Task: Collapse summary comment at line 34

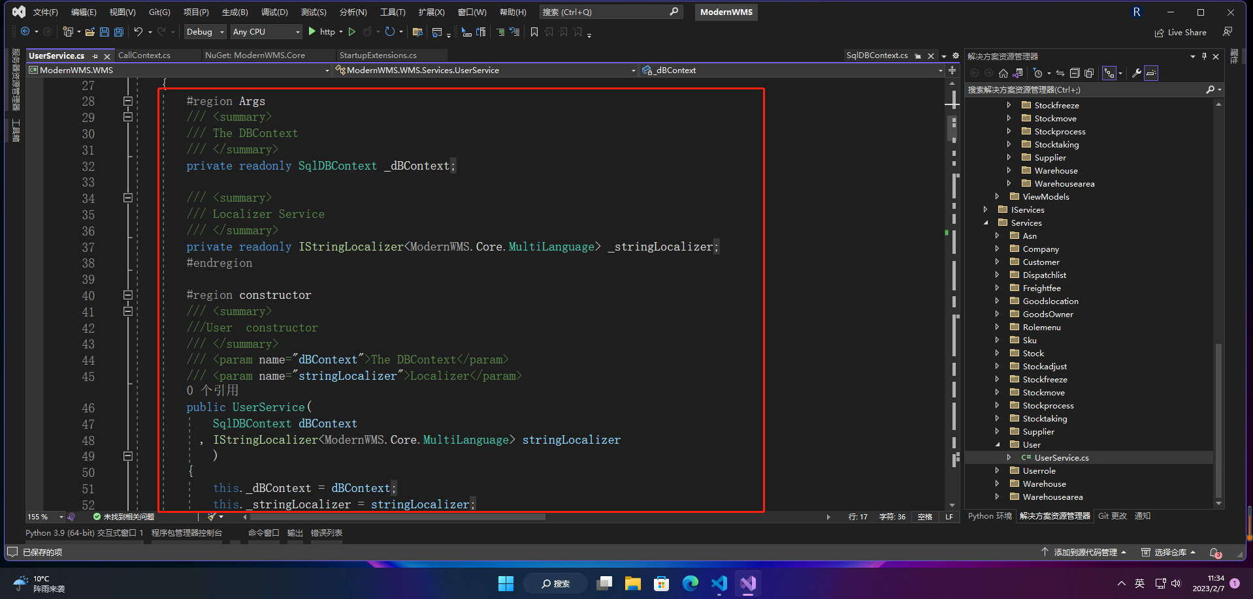Action: click(128, 198)
